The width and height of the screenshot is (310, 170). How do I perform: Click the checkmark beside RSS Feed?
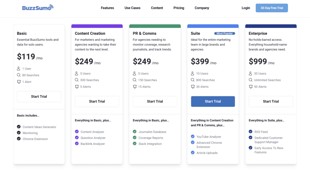click(251, 132)
